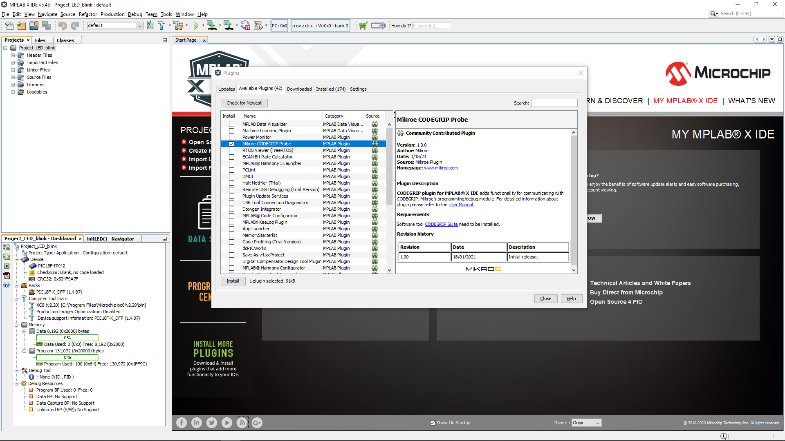Open Project Properties wrench icon in Dashboard
Viewport: 785px width, 441px height.
7,247
